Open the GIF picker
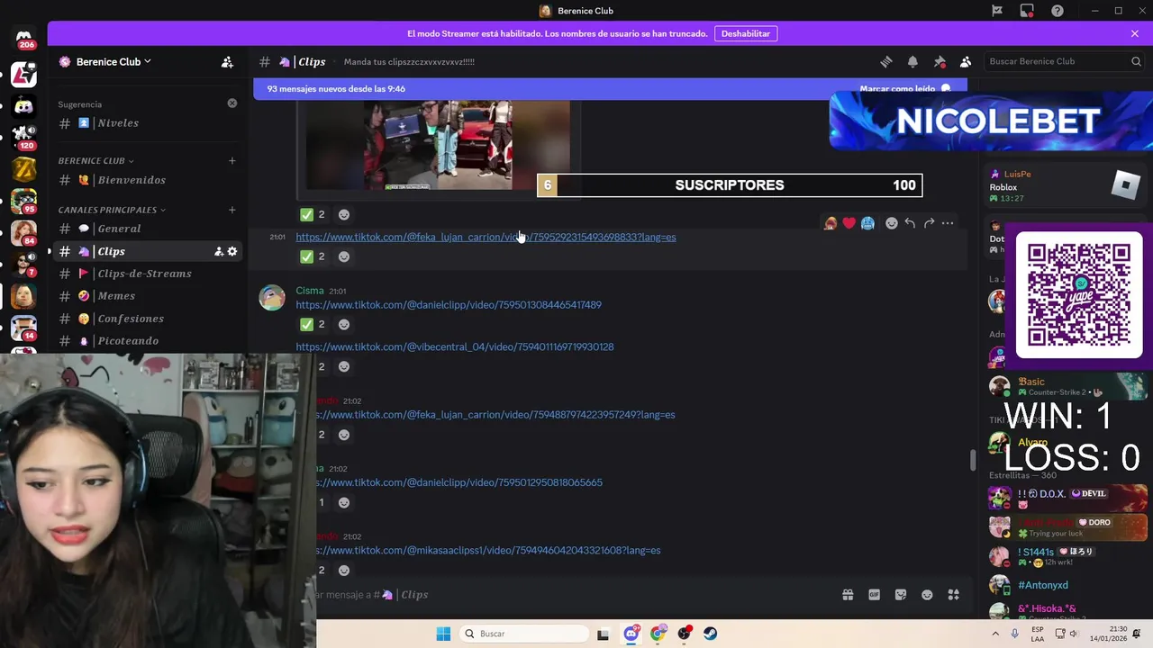 [x=874, y=595]
